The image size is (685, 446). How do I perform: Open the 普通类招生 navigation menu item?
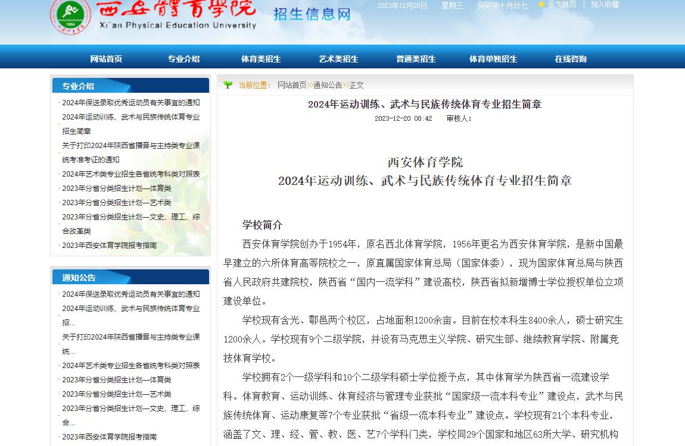point(416,59)
